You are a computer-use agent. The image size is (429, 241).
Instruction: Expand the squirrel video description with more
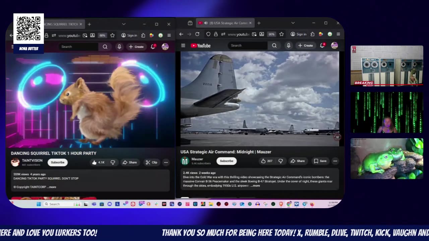51,187
